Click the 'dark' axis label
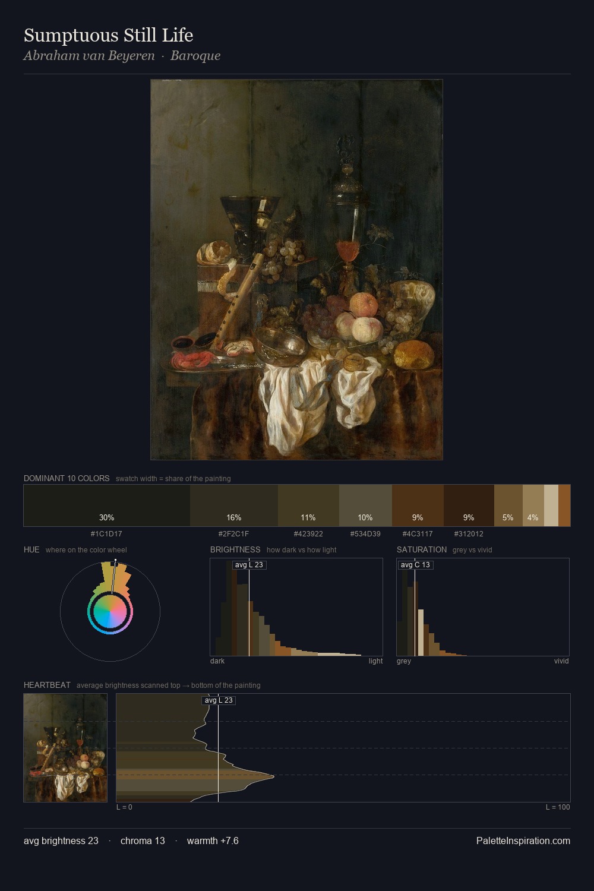 pyautogui.click(x=217, y=661)
